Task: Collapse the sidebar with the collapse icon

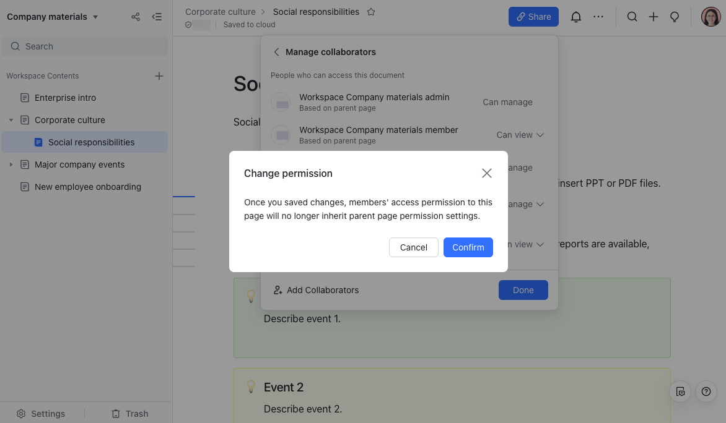Action: click(157, 17)
